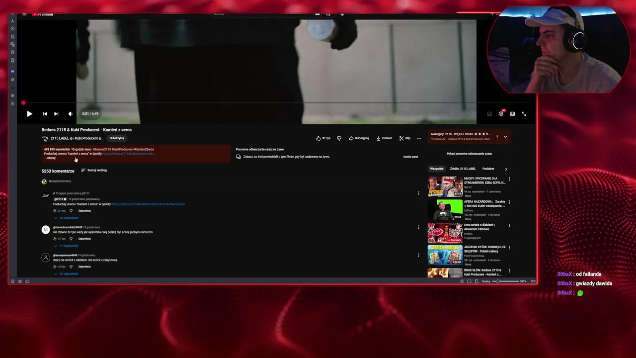
Task: Open JEDZENIE KTÓRE ZNIKNĘŁO ZE SKLEPÓW thumbnail
Action: click(445, 255)
